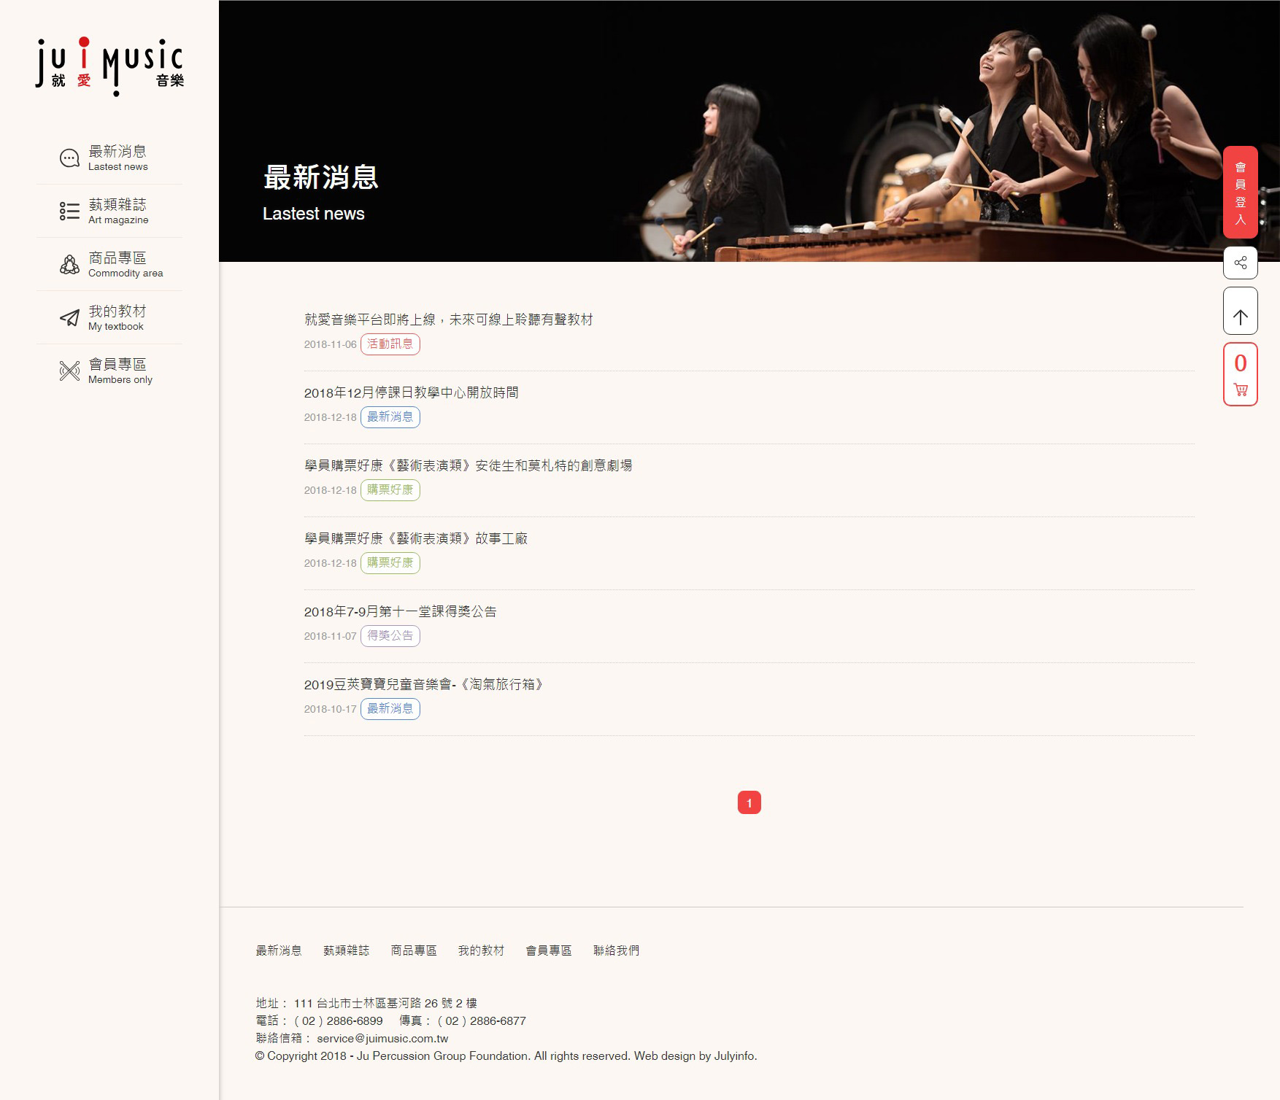Select the 購票好康 tag under 故事工廠 news
The width and height of the screenshot is (1280, 1100).
click(x=391, y=563)
